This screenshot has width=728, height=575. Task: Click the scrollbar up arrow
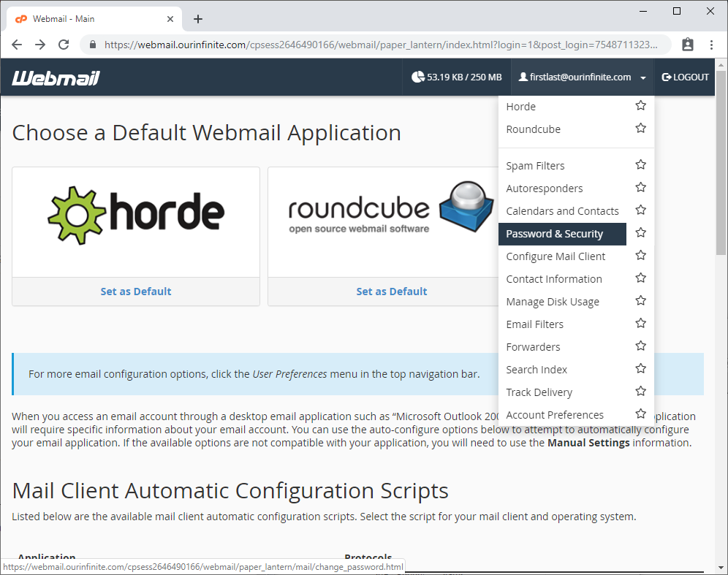[x=721, y=64]
